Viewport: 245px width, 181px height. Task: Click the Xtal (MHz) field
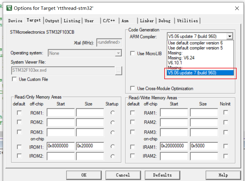click(109, 42)
